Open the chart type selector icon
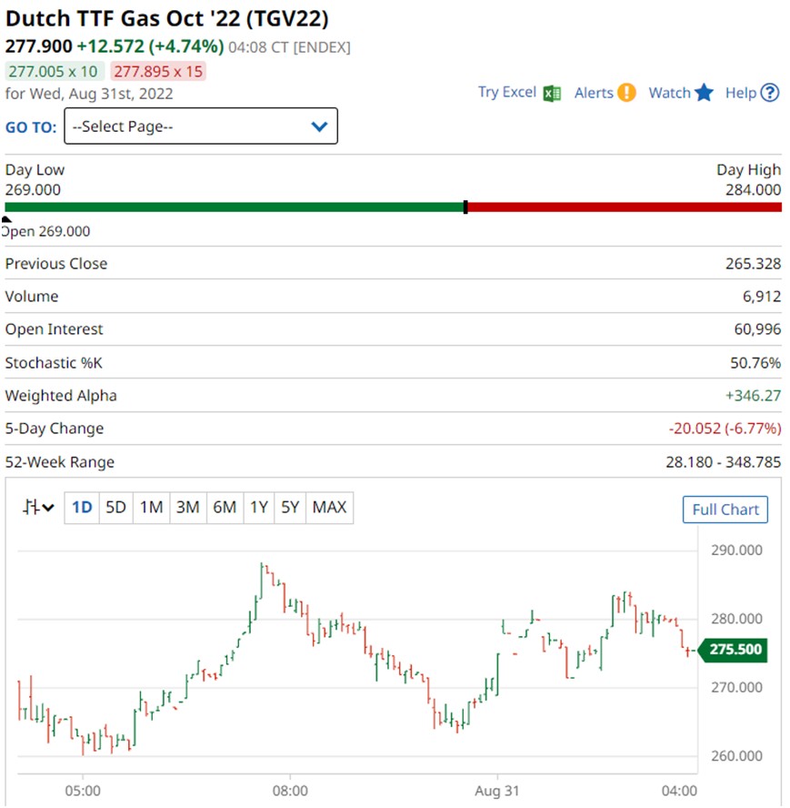 (38, 508)
